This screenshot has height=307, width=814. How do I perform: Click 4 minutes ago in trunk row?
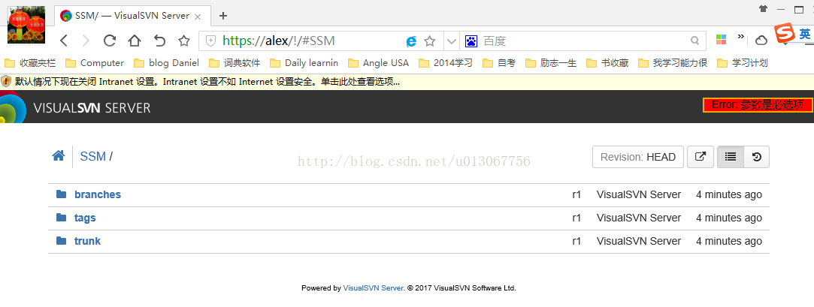tap(729, 242)
